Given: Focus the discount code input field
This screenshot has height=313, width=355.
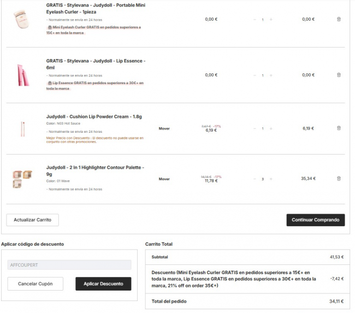Looking at the screenshot, I should (x=69, y=265).
